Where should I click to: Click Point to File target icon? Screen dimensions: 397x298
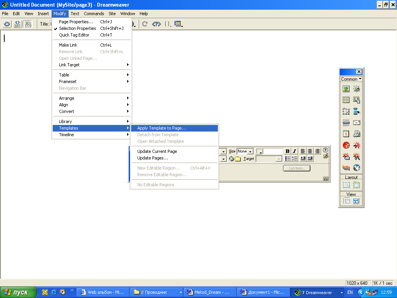pos(231,159)
